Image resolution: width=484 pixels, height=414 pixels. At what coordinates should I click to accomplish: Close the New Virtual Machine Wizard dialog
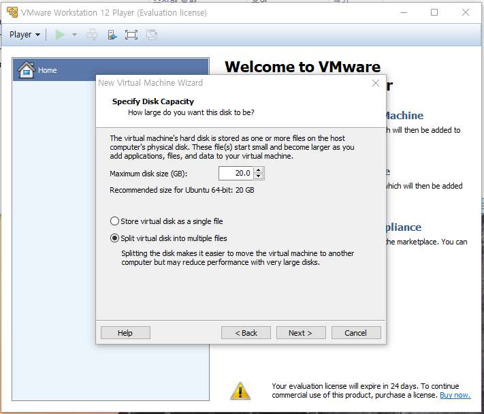click(x=375, y=83)
